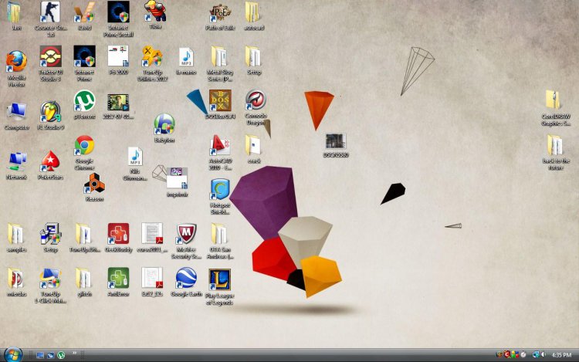
Task: Click the 4:35 PM clock
Action: 561,355
